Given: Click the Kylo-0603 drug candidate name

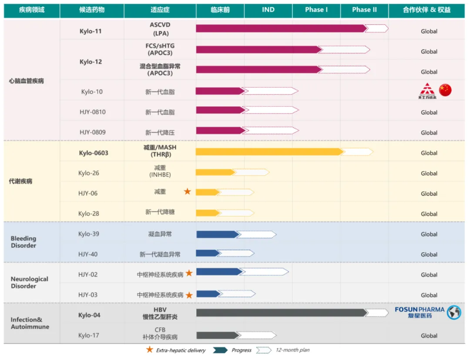Looking at the screenshot, I should pyautogui.click(x=94, y=153).
